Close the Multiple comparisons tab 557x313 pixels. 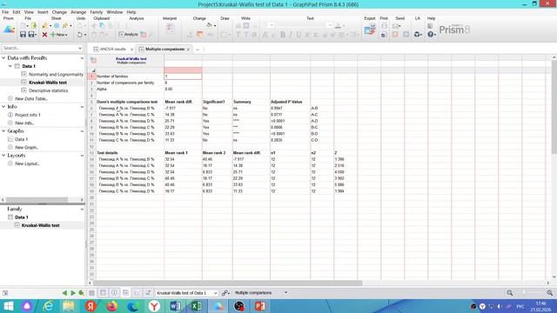pos(188,50)
